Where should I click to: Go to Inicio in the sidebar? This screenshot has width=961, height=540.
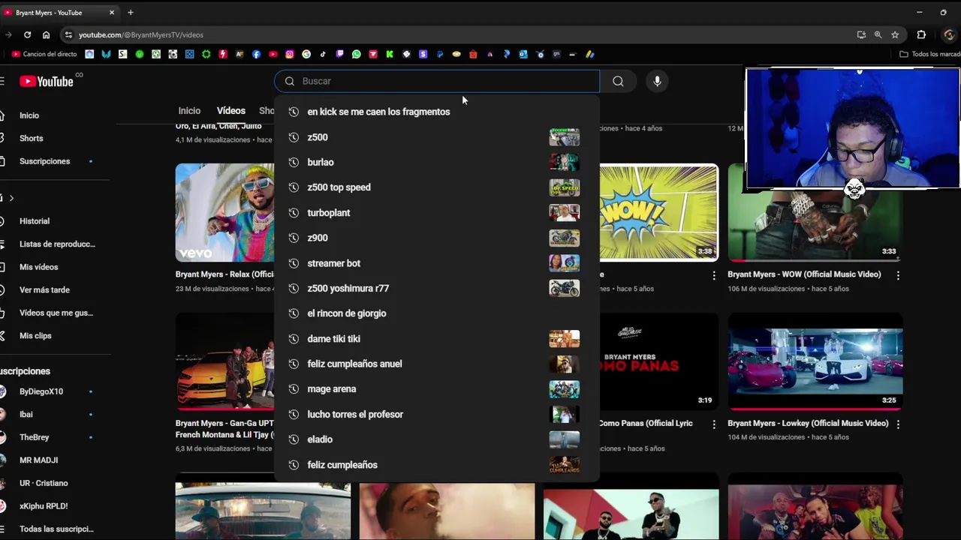coord(29,115)
